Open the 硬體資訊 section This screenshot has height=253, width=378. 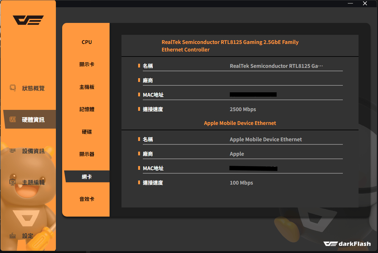tap(30, 120)
